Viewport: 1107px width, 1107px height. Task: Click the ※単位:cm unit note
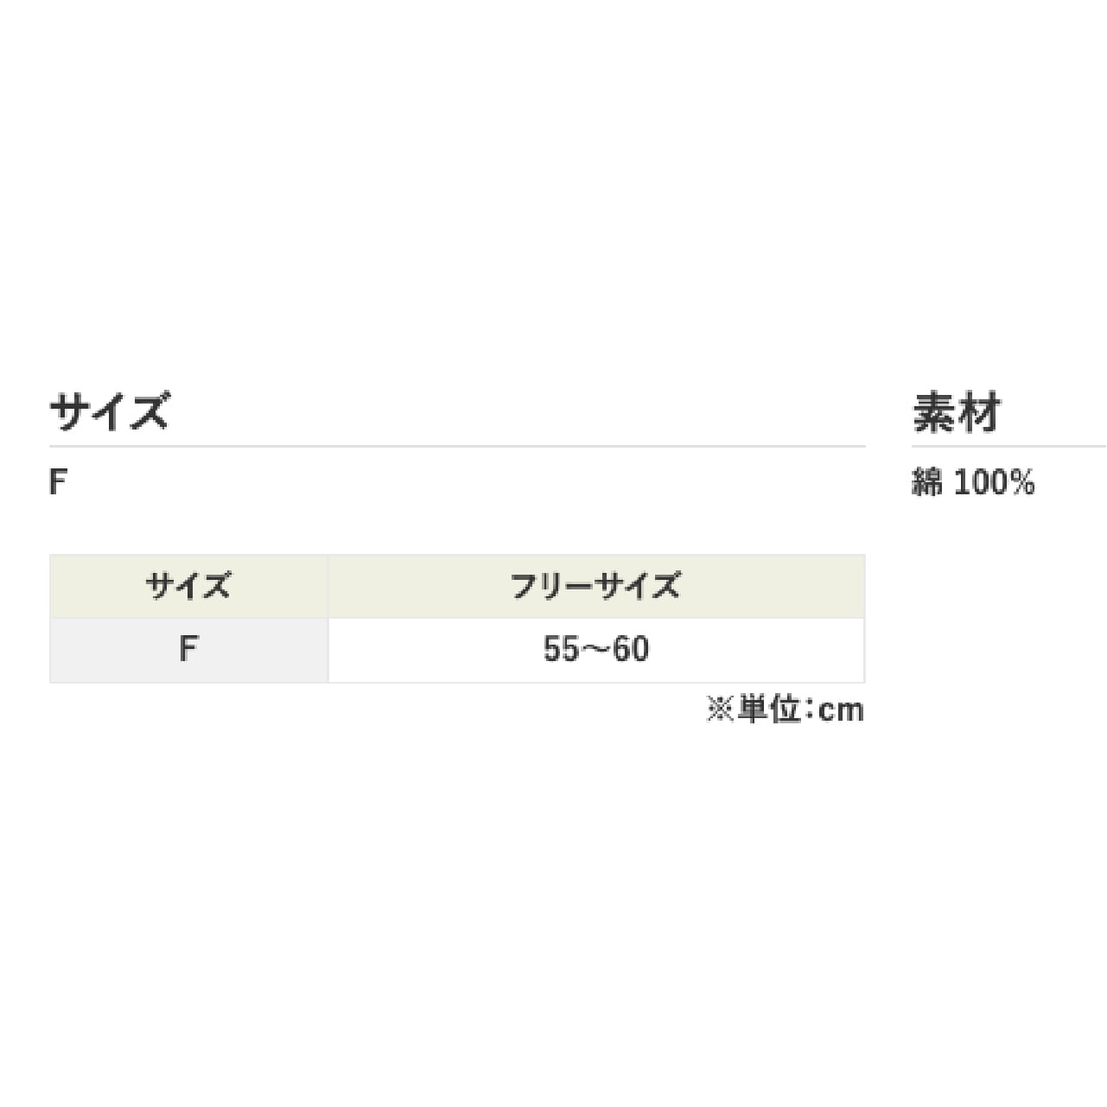(x=785, y=710)
